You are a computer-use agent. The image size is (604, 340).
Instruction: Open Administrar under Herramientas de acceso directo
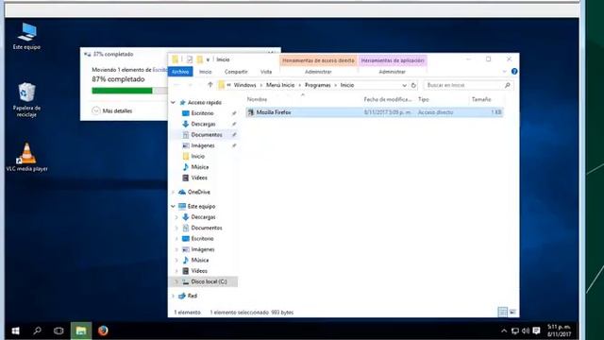[318, 72]
